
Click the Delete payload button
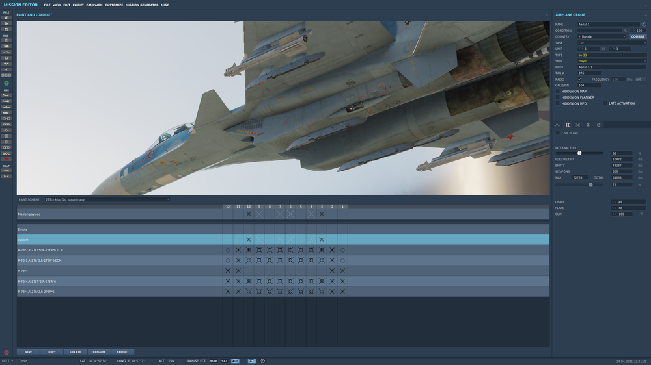coord(75,352)
